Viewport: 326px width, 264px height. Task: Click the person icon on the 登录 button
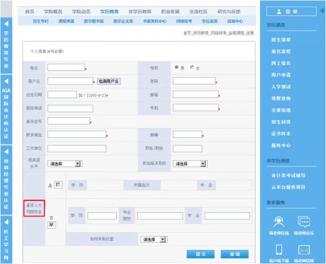[279, 12]
